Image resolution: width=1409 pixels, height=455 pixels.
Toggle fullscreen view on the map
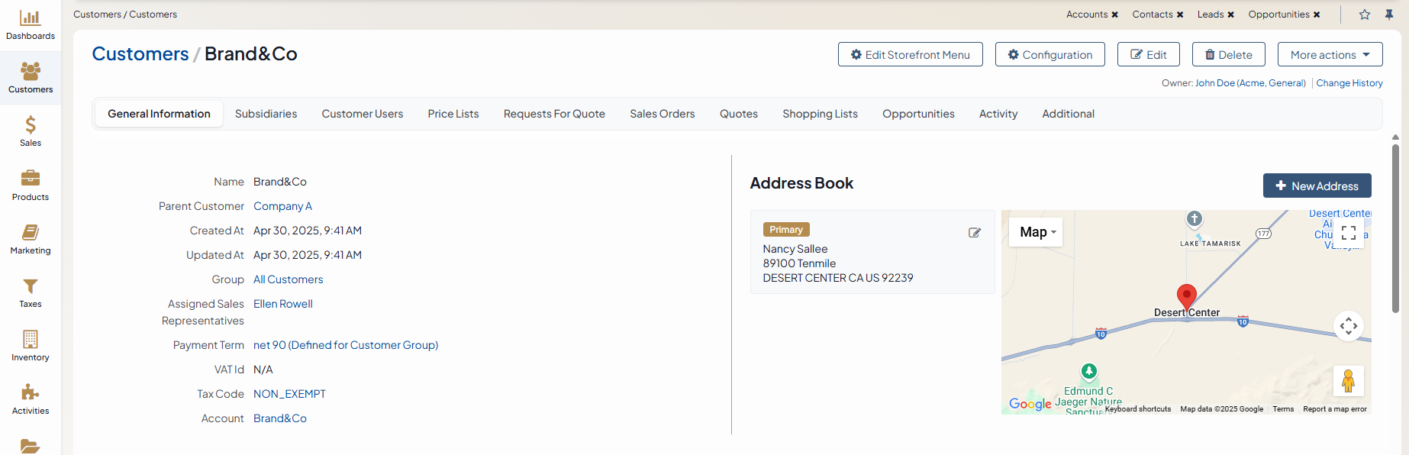pos(1349,233)
